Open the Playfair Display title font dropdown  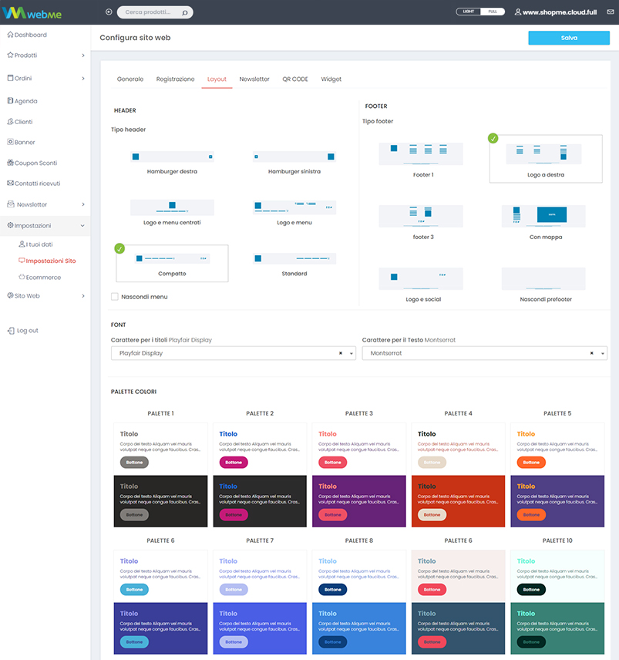pos(234,353)
